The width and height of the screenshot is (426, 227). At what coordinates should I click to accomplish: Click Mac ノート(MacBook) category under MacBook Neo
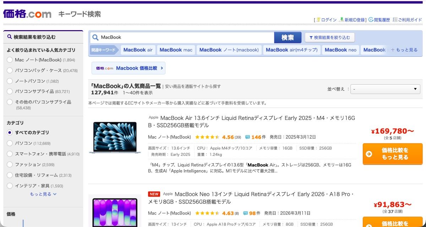point(169,213)
